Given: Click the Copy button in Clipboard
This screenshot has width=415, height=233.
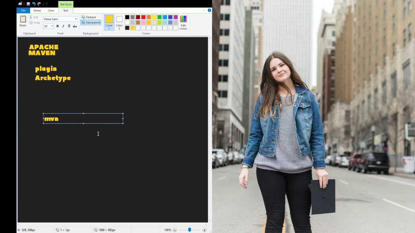Looking at the screenshot, I should [x=34, y=23].
